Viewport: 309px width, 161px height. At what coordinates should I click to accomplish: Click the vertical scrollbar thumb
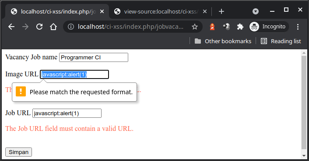[304, 103]
